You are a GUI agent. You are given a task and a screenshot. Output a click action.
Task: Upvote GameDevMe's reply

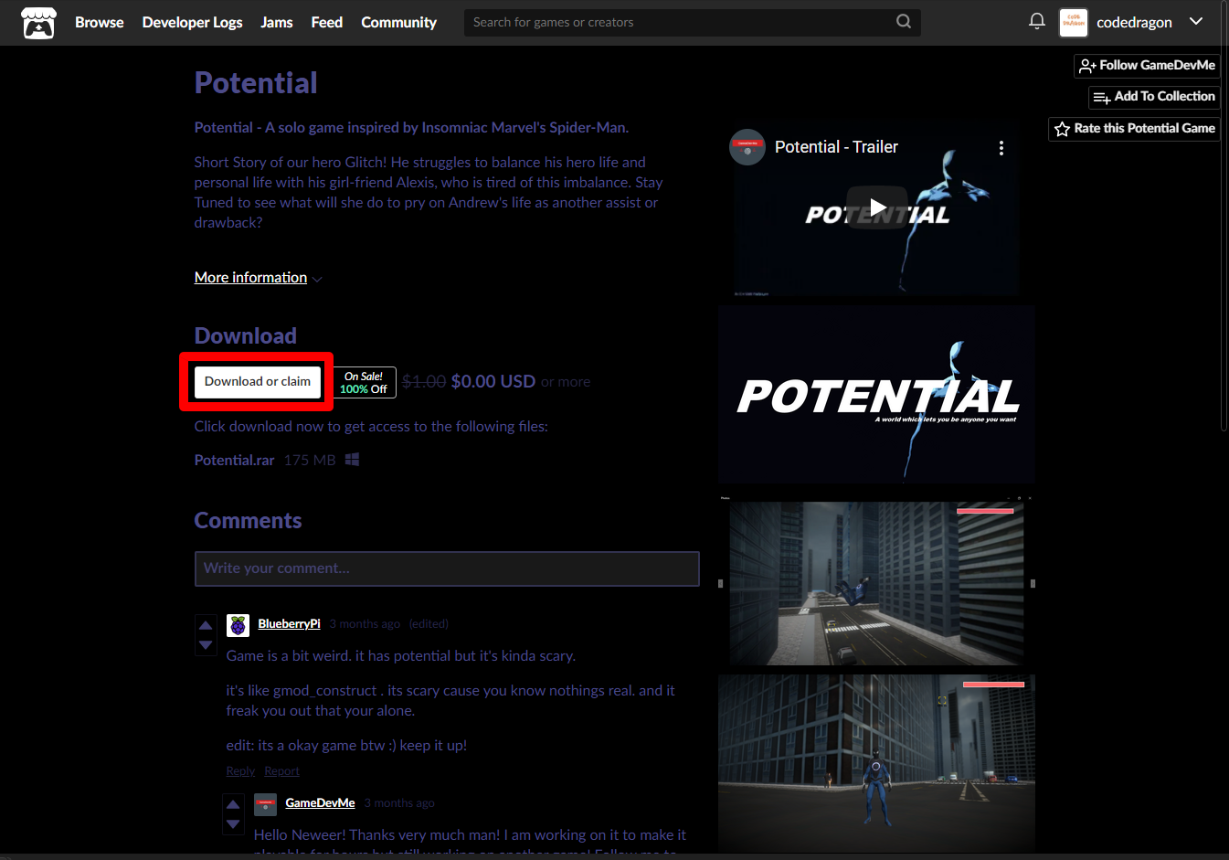click(x=233, y=804)
